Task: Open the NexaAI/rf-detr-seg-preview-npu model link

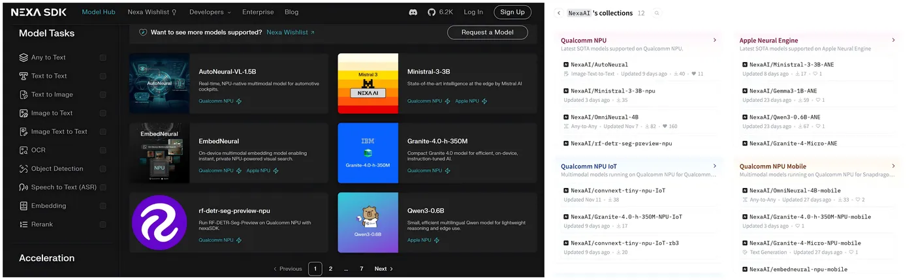Action: 621,143
